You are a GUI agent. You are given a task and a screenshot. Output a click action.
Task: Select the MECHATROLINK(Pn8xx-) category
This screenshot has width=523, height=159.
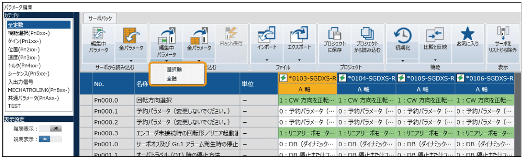point(38,90)
